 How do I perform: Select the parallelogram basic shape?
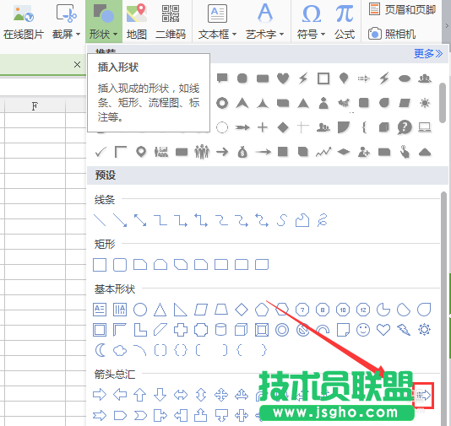tap(201, 310)
